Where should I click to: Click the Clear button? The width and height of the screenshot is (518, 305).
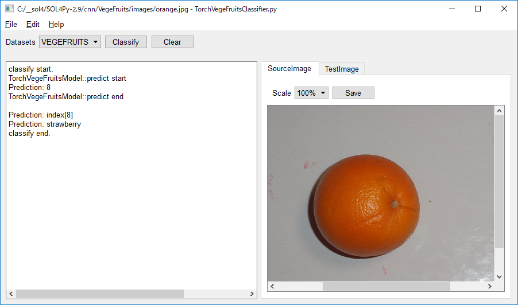coord(172,42)
